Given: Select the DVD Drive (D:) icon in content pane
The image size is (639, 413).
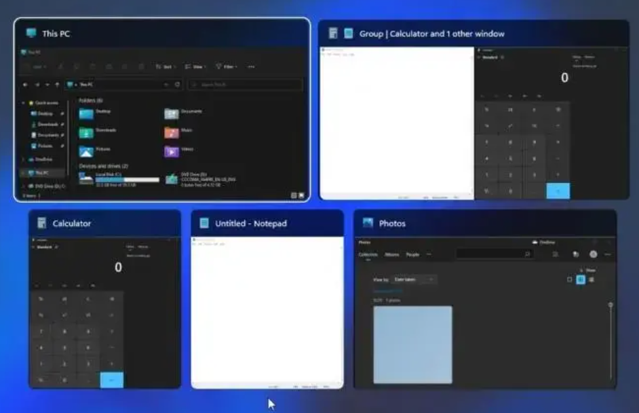Looking at the screenshot, I should [171, 179].
